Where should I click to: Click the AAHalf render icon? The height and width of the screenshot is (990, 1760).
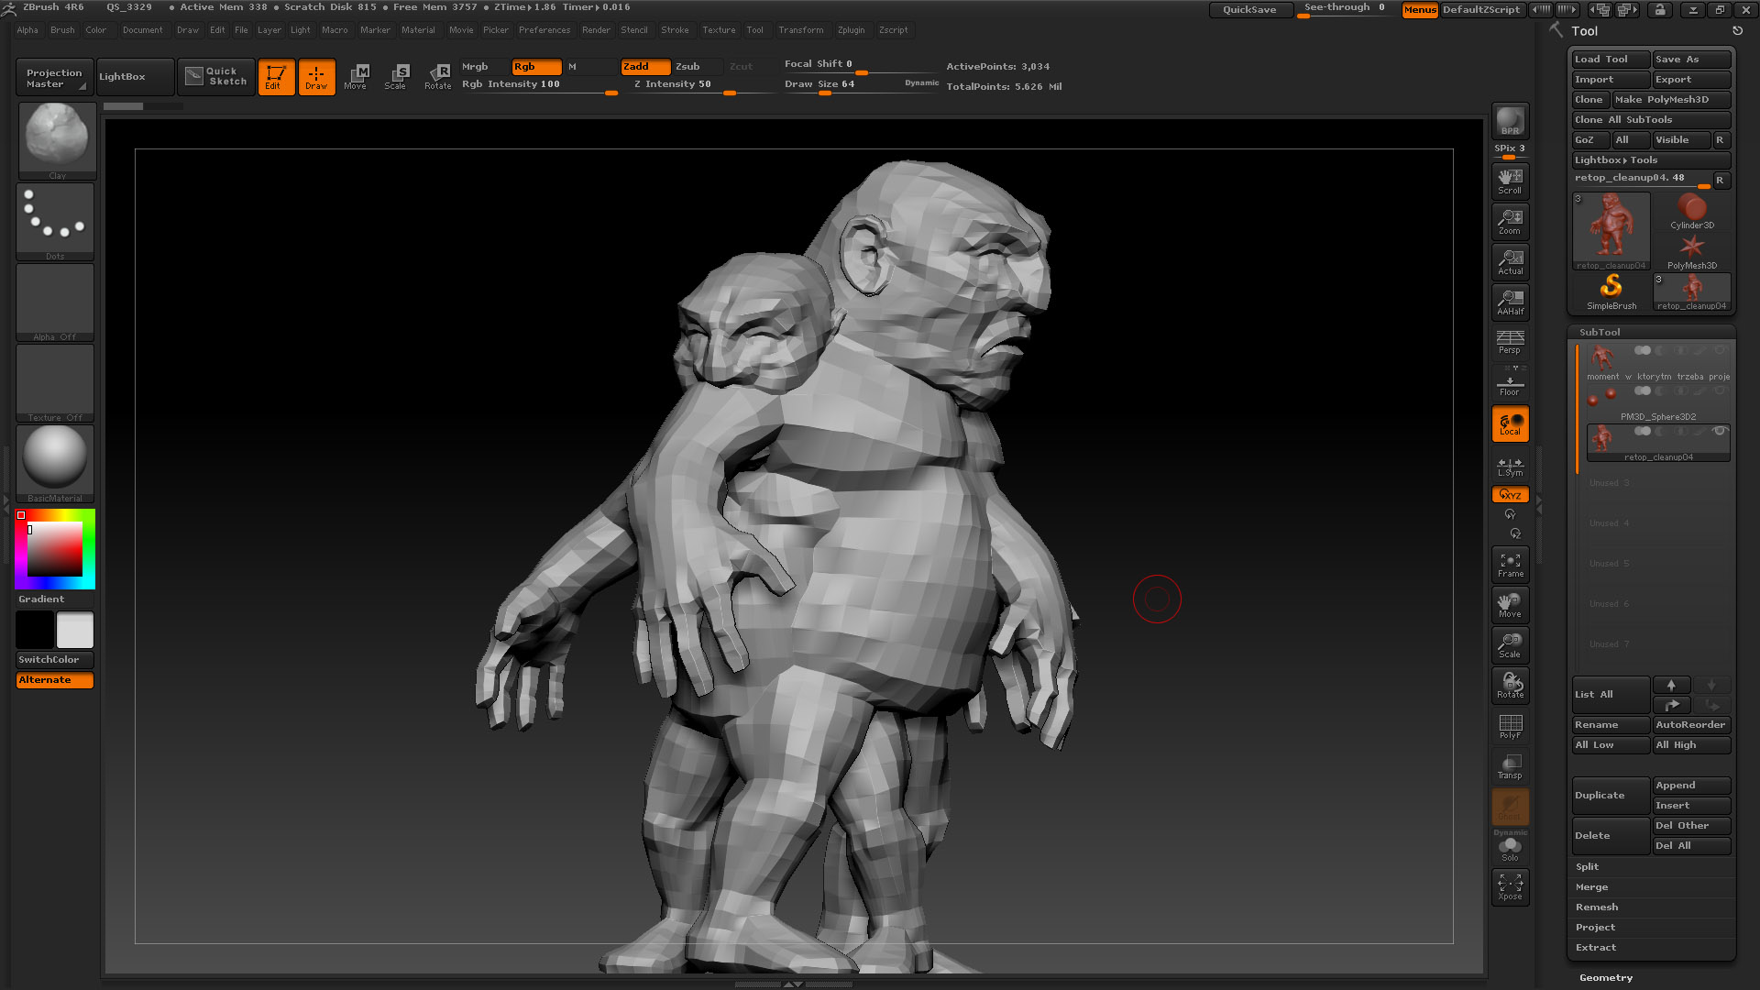(x=1509, y=306)
